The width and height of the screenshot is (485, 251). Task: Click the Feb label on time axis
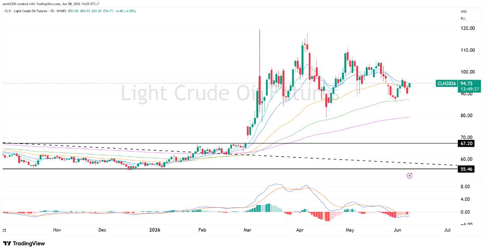(x=202, y=230)
